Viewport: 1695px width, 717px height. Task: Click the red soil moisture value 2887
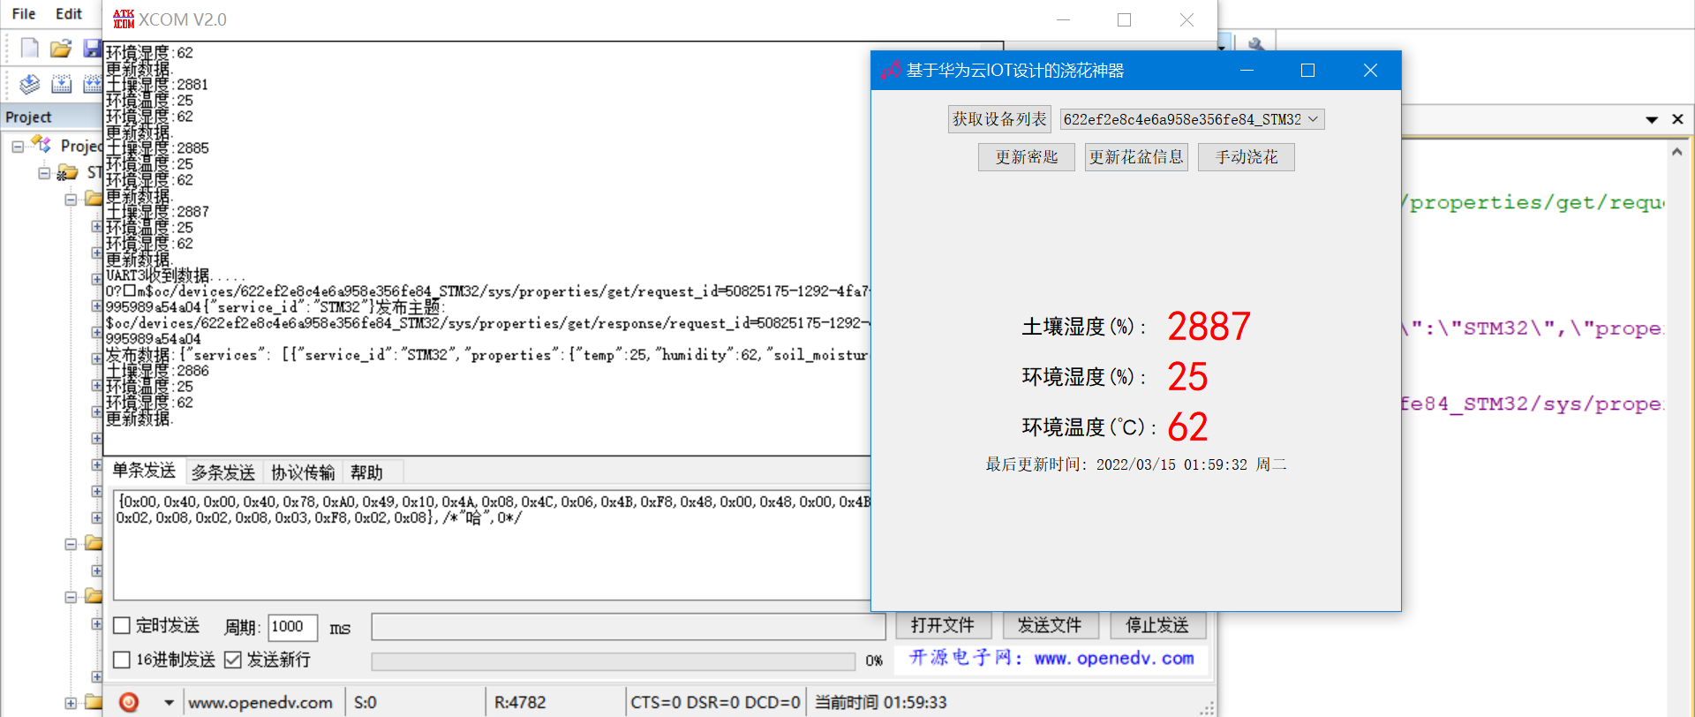tap(1209, 327)
